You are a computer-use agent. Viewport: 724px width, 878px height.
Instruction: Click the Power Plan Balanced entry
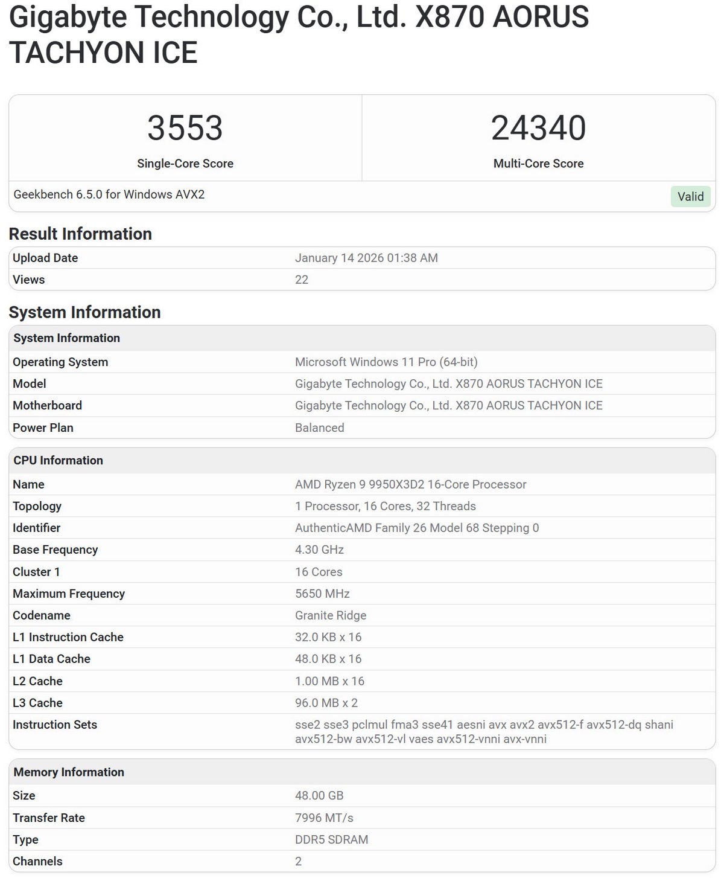320,428
